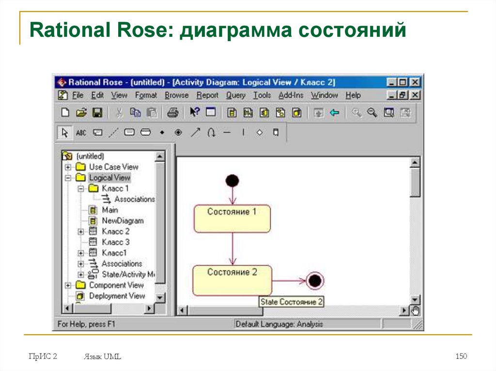The width and height of the screenshot is (496, 371).
Task: Select the Состояние 2 state box
Action: click(x=232, y=281)
